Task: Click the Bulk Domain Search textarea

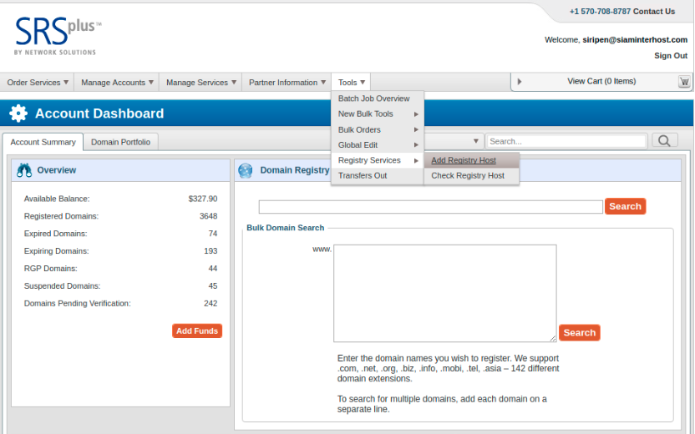Action: pos(444,293)
